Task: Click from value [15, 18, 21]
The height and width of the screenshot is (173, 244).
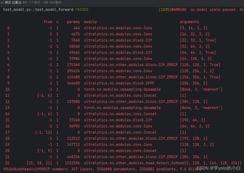Action: click(39, 163)
